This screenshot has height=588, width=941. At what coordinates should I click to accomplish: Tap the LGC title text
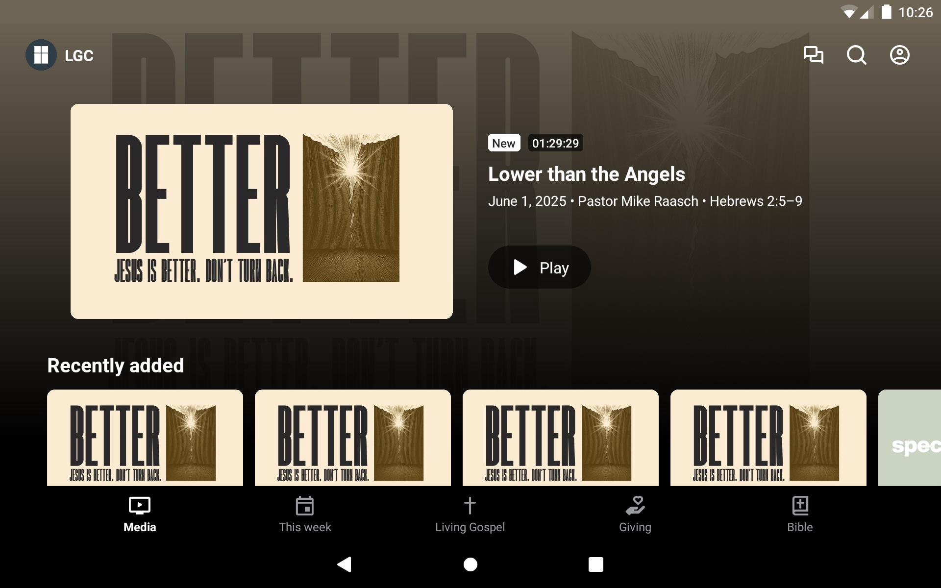coord(79,56)
